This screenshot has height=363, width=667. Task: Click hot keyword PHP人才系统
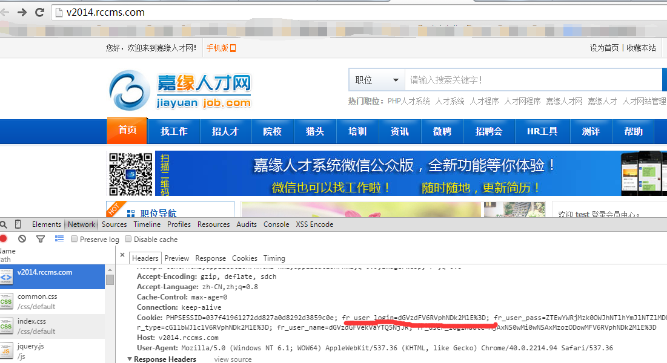[408, 101]
